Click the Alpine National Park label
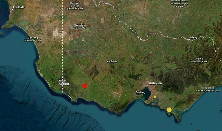The width and height of the screenshot is (222, 131). [x=199, y=60]
